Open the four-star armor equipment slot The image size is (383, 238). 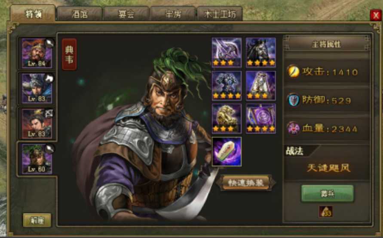[x=227, y=85]
